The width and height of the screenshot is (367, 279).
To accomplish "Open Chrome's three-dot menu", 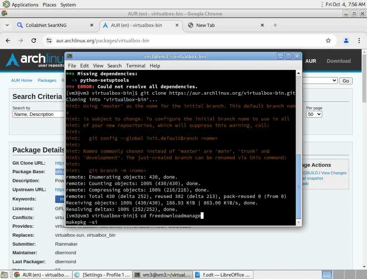I will 359,41.
